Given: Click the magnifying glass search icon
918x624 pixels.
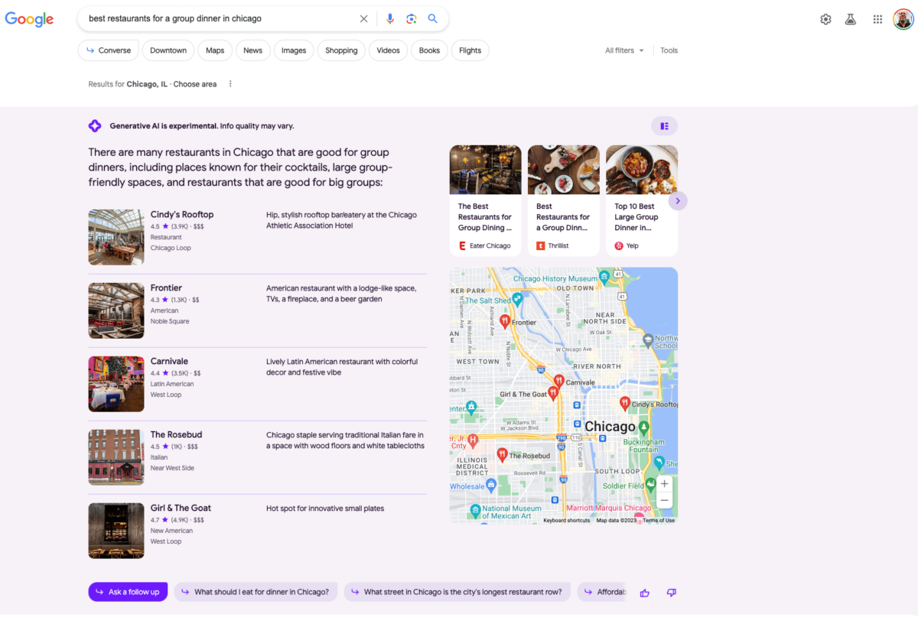Looking at the screenshot, I should (433, 19).
